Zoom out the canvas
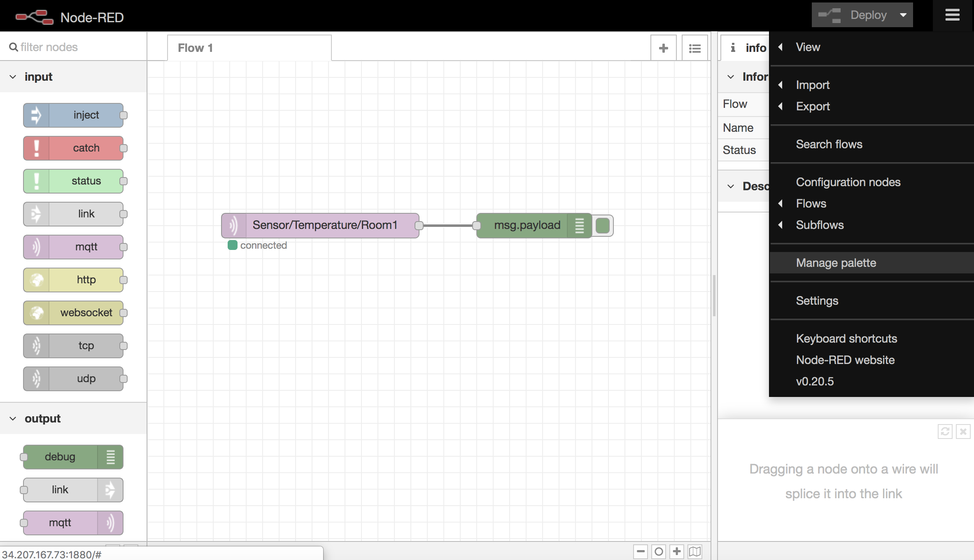This screenshot has height=560, width=974. coord(641,551)
